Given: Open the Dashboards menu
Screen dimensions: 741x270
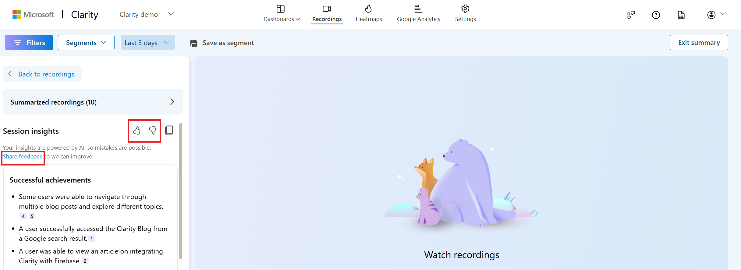Looking at the screenshot, I should [x=282, y=14].
